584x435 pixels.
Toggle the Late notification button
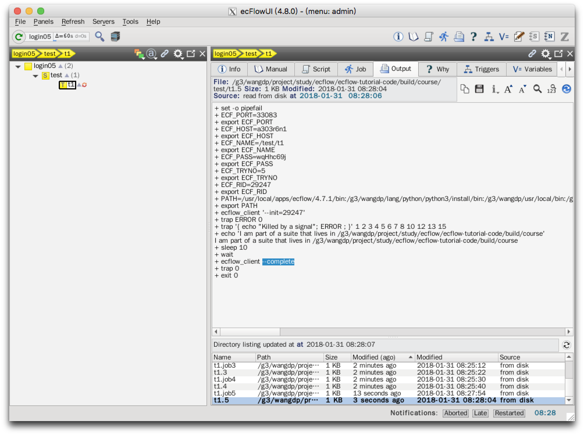(x=480, y=413)
